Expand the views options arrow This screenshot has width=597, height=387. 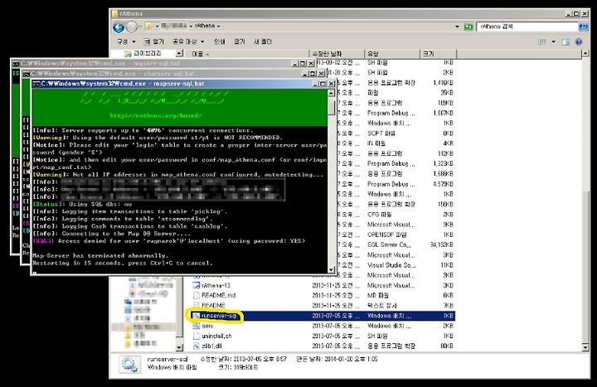[x=553, y=42]
